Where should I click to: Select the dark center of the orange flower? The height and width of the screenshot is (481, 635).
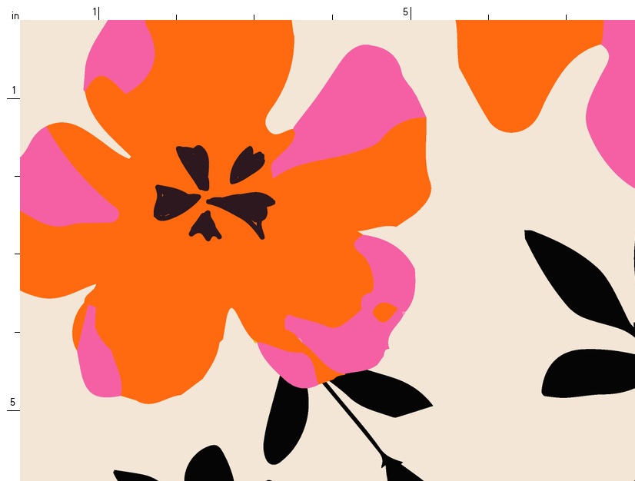(214, 194)
